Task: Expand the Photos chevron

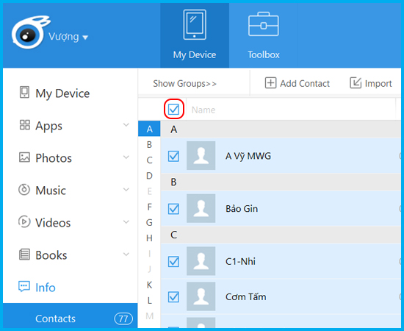Action: pos(126,157)
